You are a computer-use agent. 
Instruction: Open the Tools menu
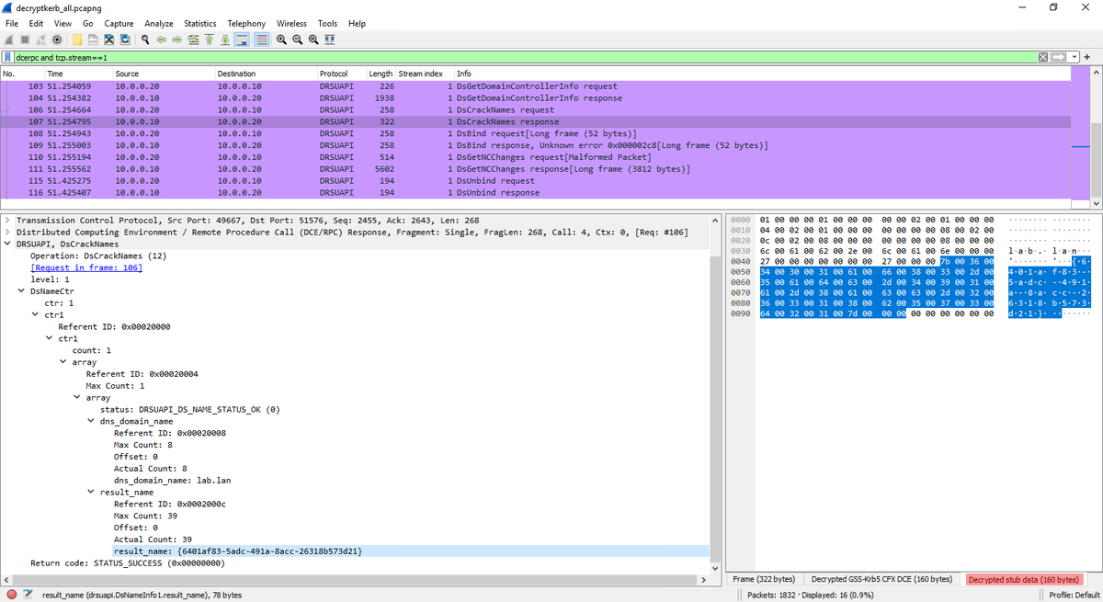(327, 23)
